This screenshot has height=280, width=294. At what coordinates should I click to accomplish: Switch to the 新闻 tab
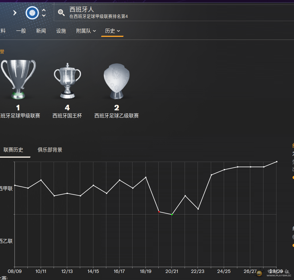pos(41,31)
